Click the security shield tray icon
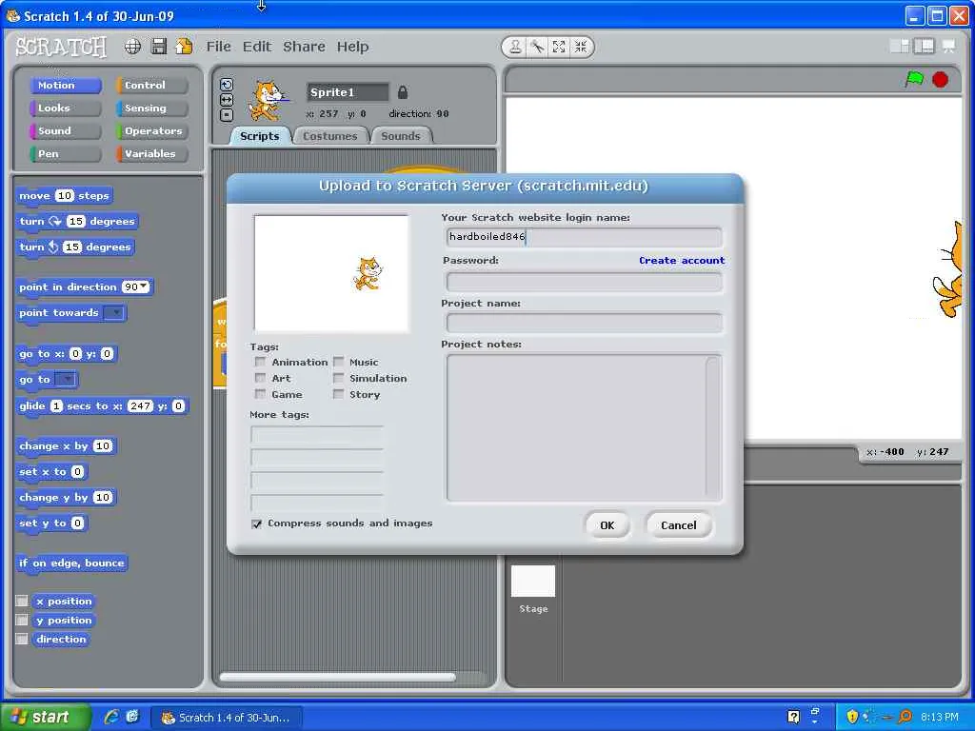The image size is (975, 731). click(x=852, y=717)
